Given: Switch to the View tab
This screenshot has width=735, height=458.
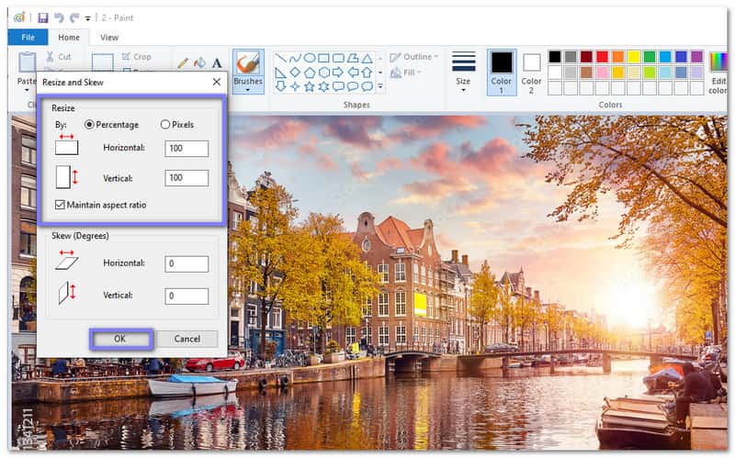Looking at the screenshot, I should (109, 38).
